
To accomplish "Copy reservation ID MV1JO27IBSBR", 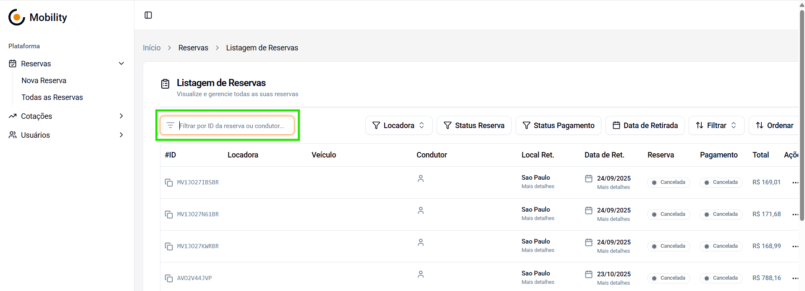I will (169, 183).
